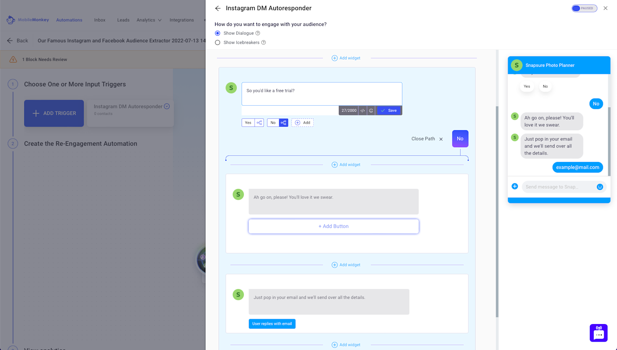The image size is (617, 350).
Task: Select the 'Just pop in your email' message
Action: 329,302
